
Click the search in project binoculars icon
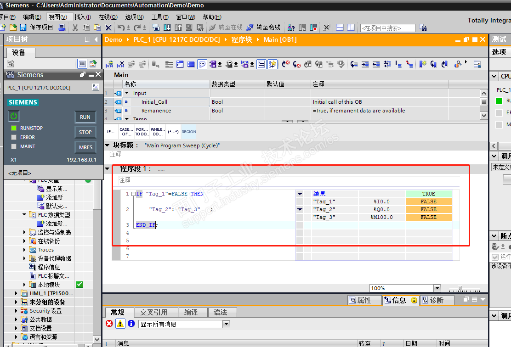423,28
